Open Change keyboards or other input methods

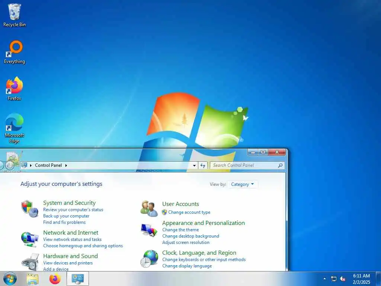pos(204,260)
